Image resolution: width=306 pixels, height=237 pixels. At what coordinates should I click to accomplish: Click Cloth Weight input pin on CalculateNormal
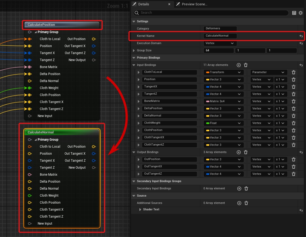30,196
